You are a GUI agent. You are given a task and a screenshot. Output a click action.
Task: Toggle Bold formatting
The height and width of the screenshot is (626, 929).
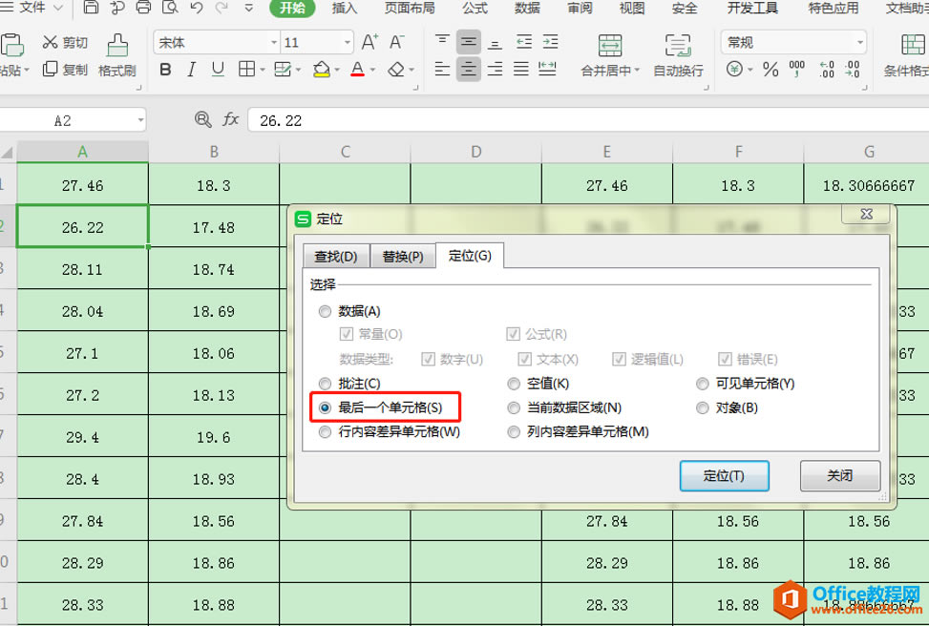(x=165, y=70)
